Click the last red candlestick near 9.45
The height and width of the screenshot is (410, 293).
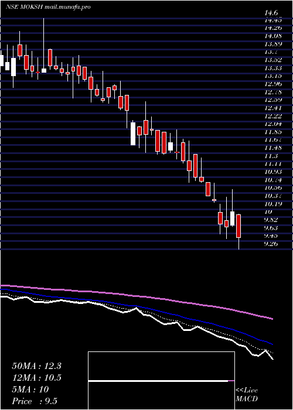point(239,226)
